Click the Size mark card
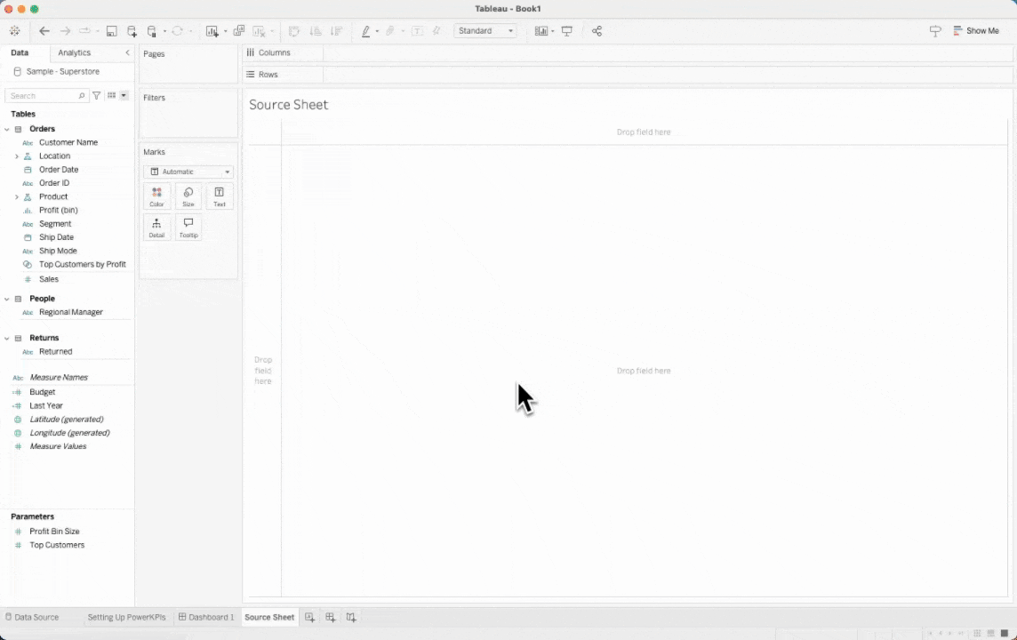Image resolution: width=1017 pixels, height=640 pixels. tap(188, 196)
